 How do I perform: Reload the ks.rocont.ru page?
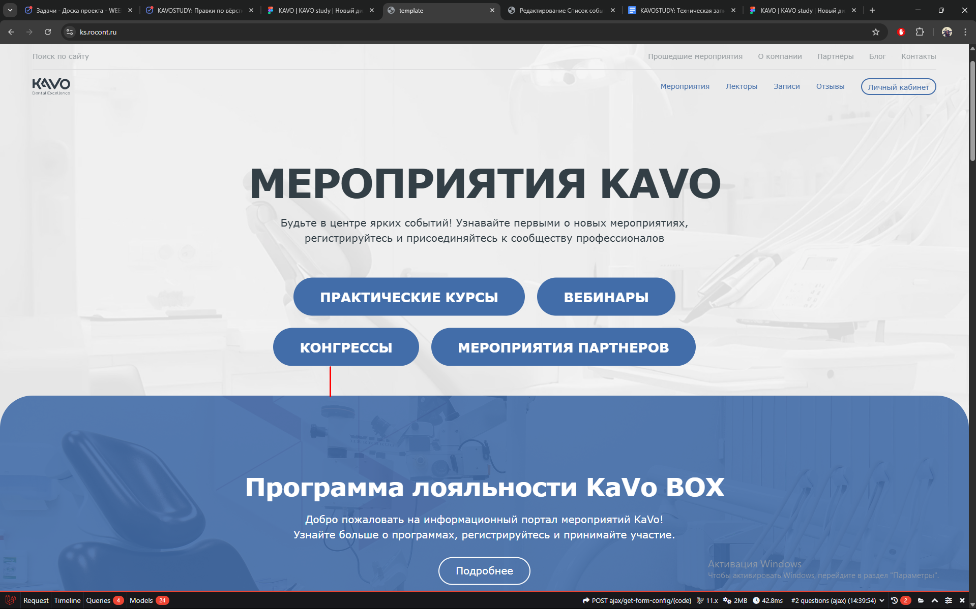48,32
